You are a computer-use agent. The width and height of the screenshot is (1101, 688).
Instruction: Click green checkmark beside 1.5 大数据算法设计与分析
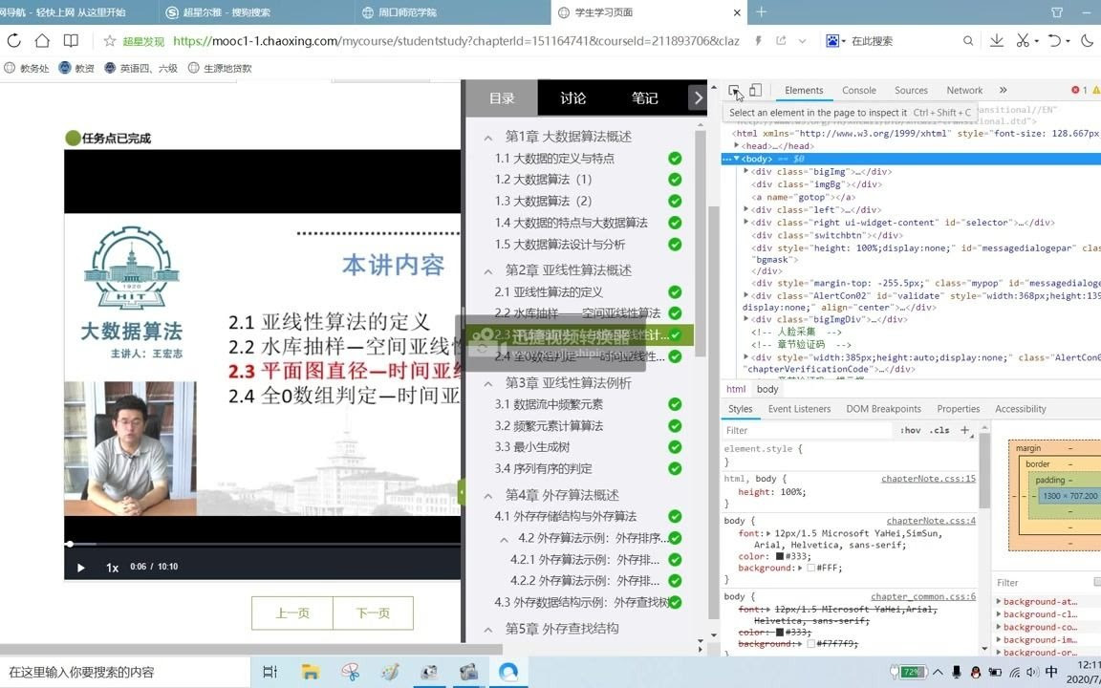point(675,245)
